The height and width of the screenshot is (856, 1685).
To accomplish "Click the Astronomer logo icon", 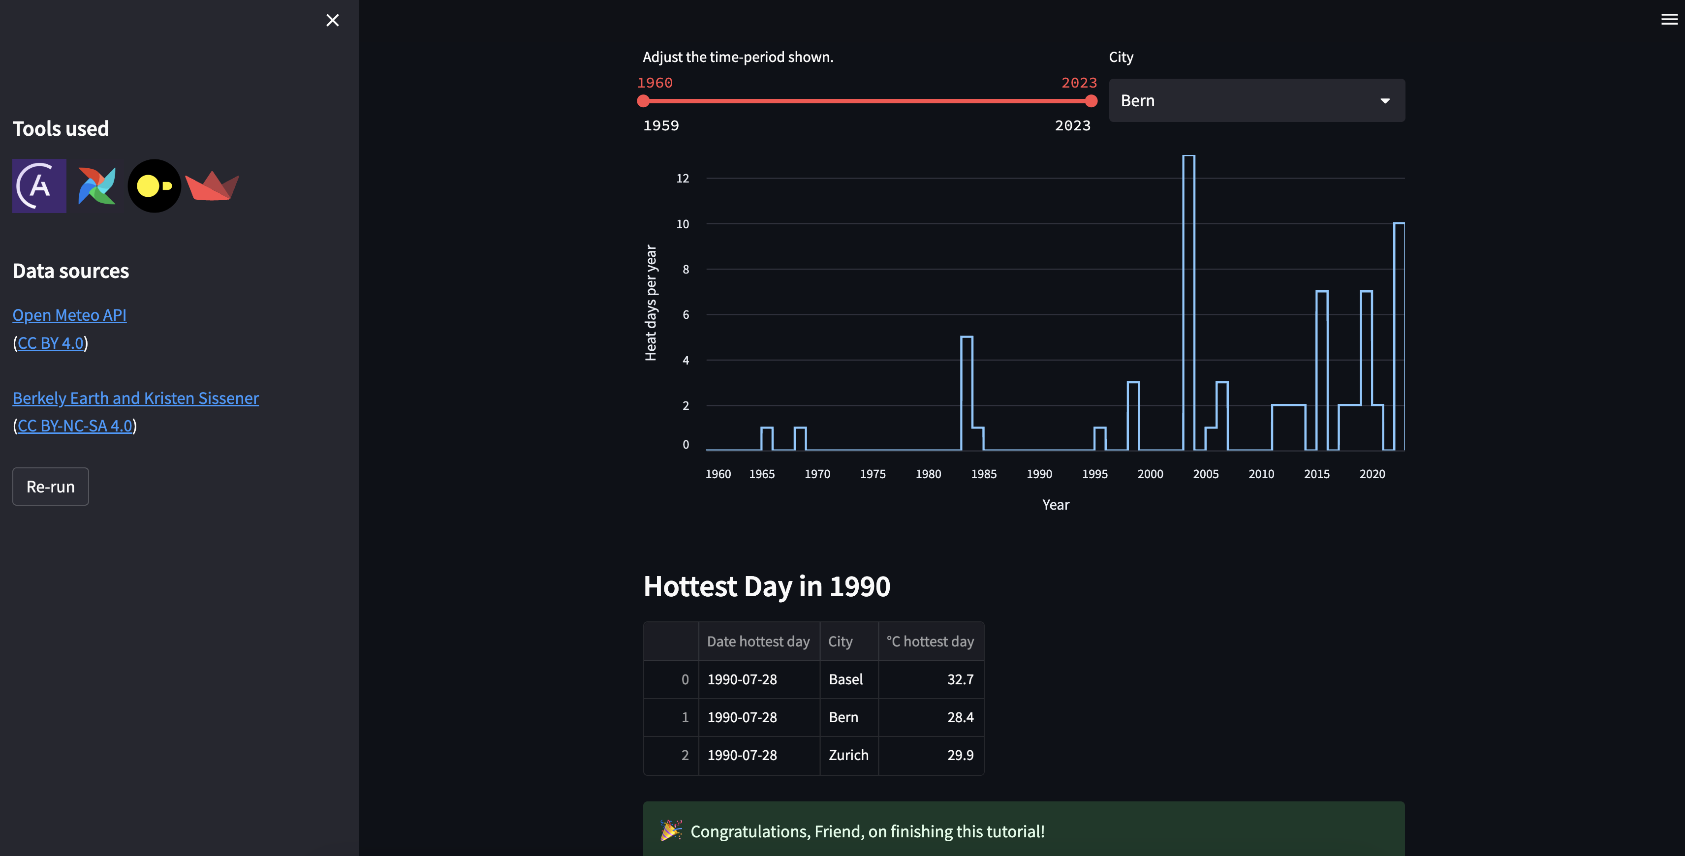I will 39,186.
